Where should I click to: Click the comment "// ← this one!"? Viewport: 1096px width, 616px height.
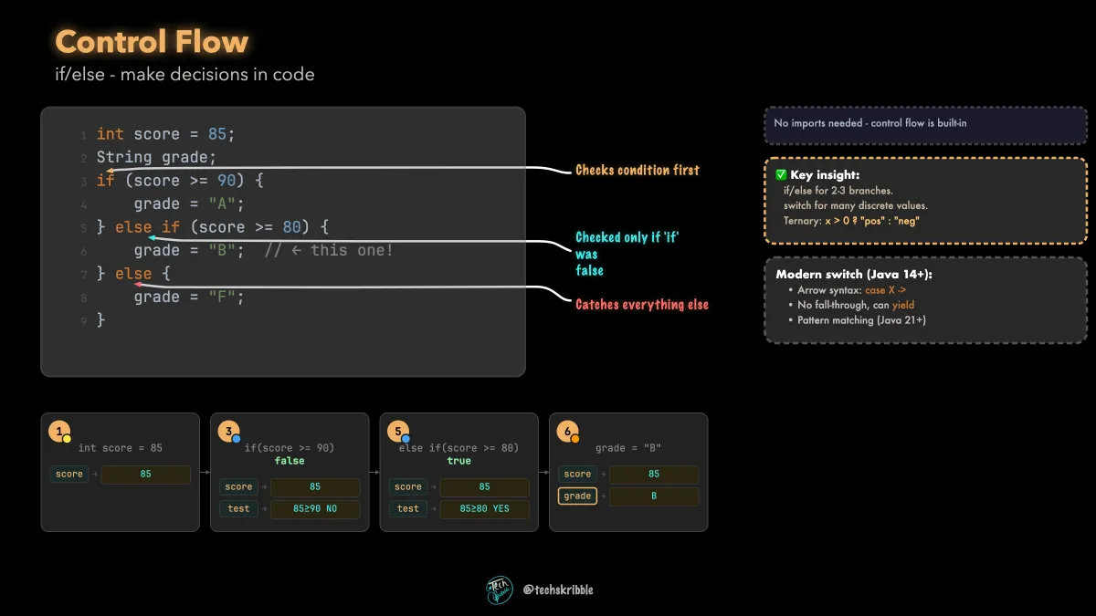[x=329, y=250]
